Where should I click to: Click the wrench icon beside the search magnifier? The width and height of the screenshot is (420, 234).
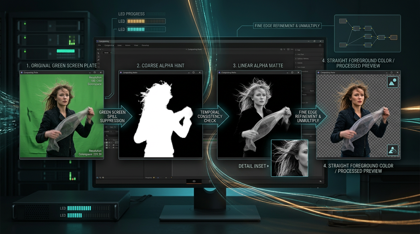(x=284, y=49)
